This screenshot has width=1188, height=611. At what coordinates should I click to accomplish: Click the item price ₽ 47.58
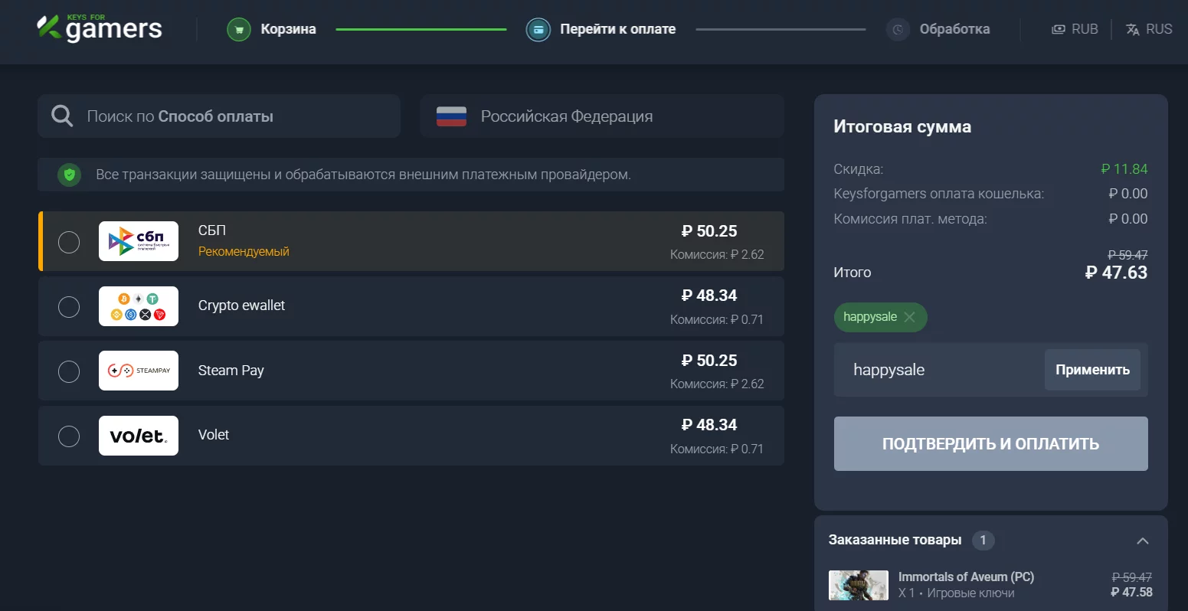(x=1131, y=592)
